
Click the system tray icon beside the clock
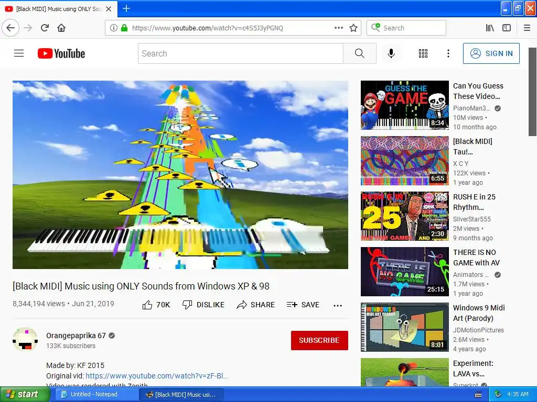point(498,394)
